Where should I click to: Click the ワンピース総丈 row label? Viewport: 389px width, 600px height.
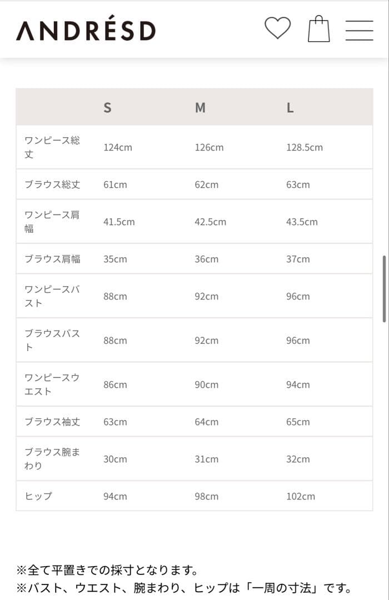52,147
